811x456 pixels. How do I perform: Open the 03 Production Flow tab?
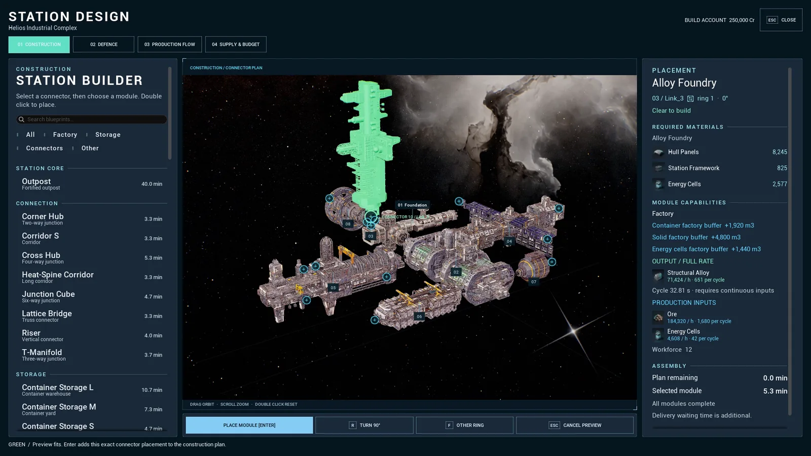pos(169,45)
